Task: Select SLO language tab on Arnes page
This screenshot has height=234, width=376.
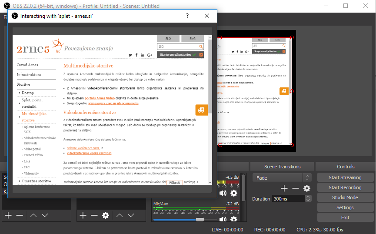Action: (168, 39)
